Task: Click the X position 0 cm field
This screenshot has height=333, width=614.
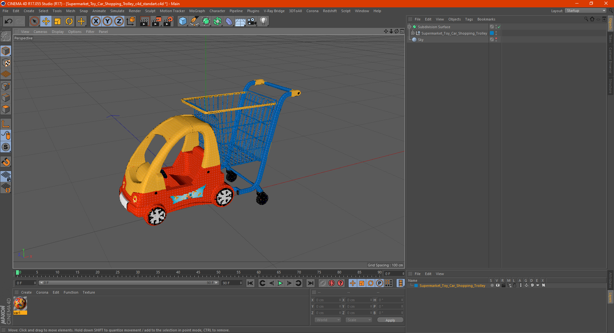Action: [x=328, y=300]
